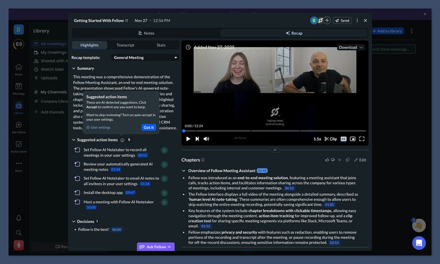This screenshot has height=264, width=440.
Task: Collapse the Suggested action items section
Action: (x=73, y=140)
